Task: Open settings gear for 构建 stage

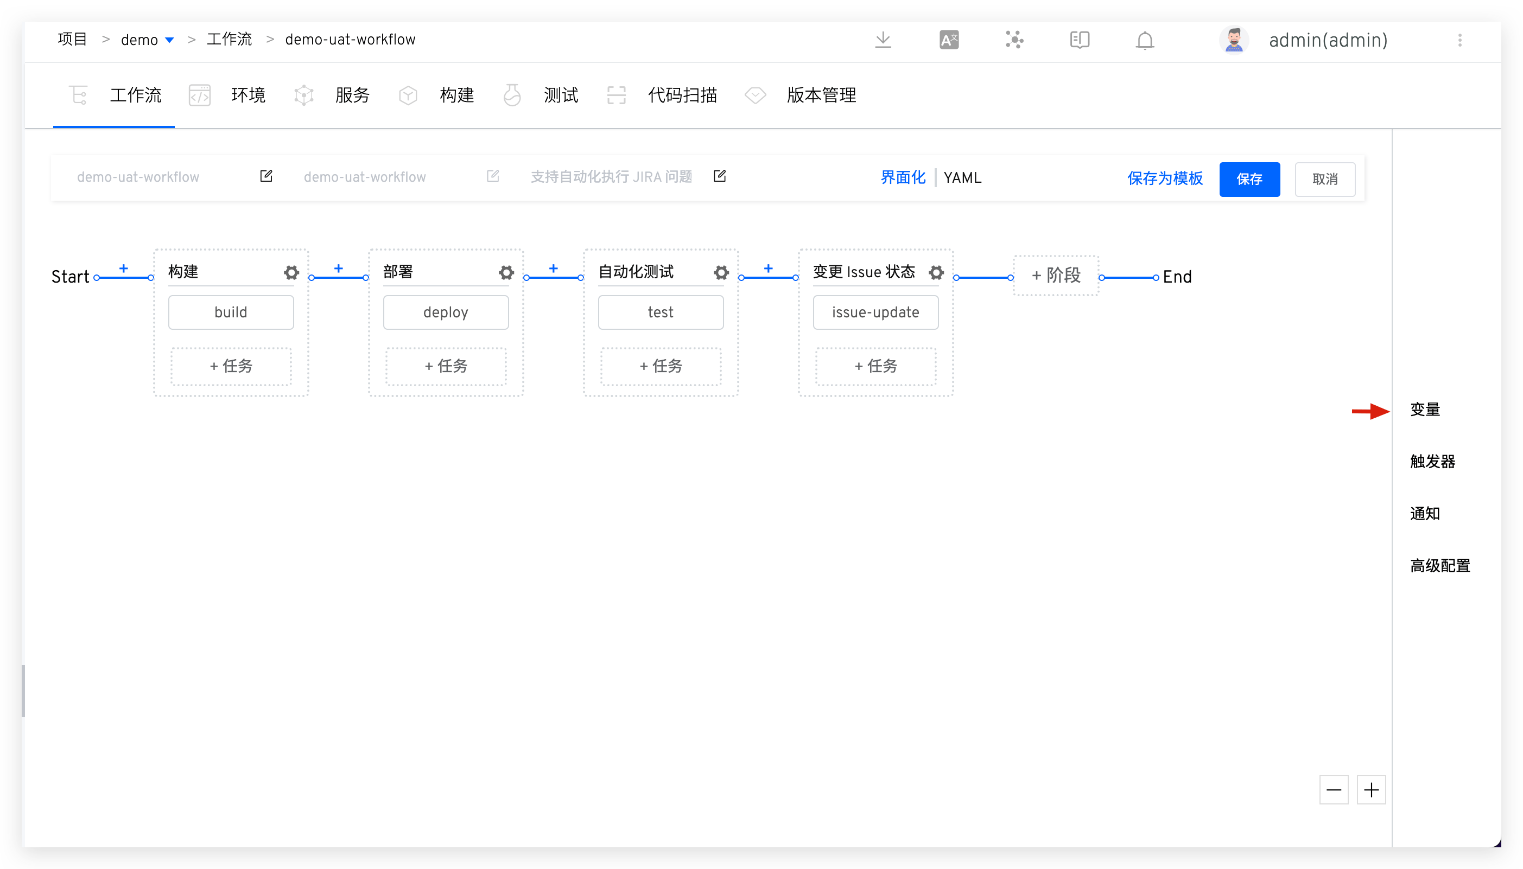Action: point(291,273)
